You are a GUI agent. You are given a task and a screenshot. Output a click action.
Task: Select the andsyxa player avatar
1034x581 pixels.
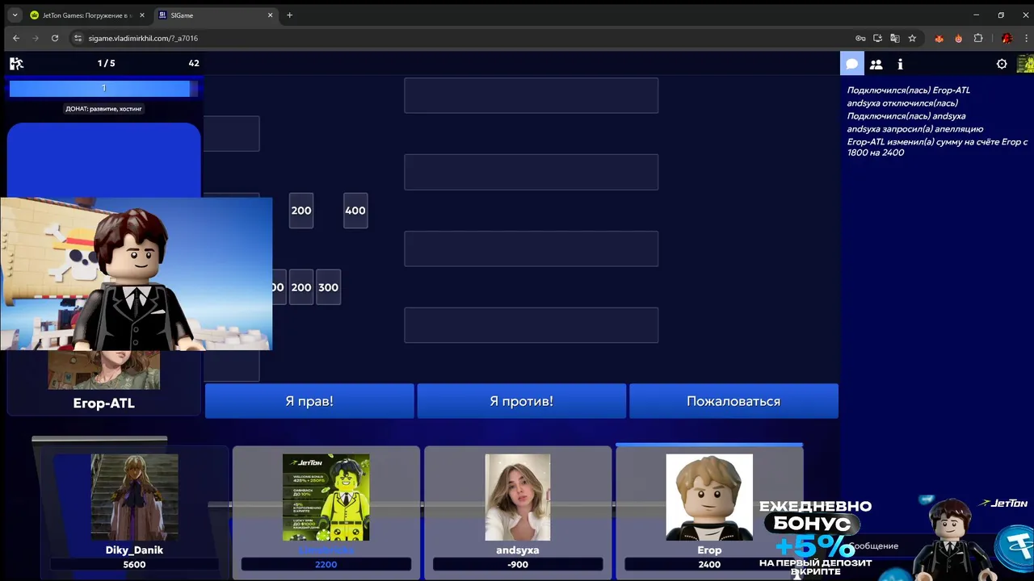pos(518,497)
